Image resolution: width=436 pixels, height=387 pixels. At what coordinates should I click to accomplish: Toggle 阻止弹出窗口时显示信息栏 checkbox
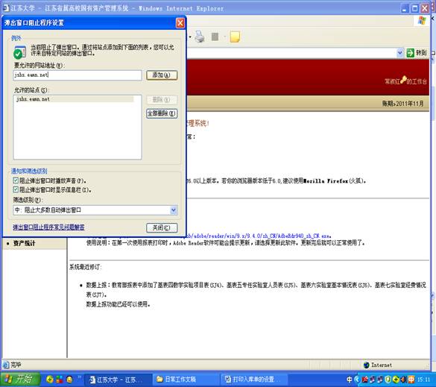16,189
